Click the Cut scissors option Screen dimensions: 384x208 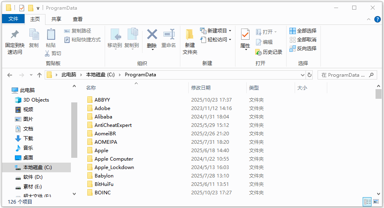point(53,53)
